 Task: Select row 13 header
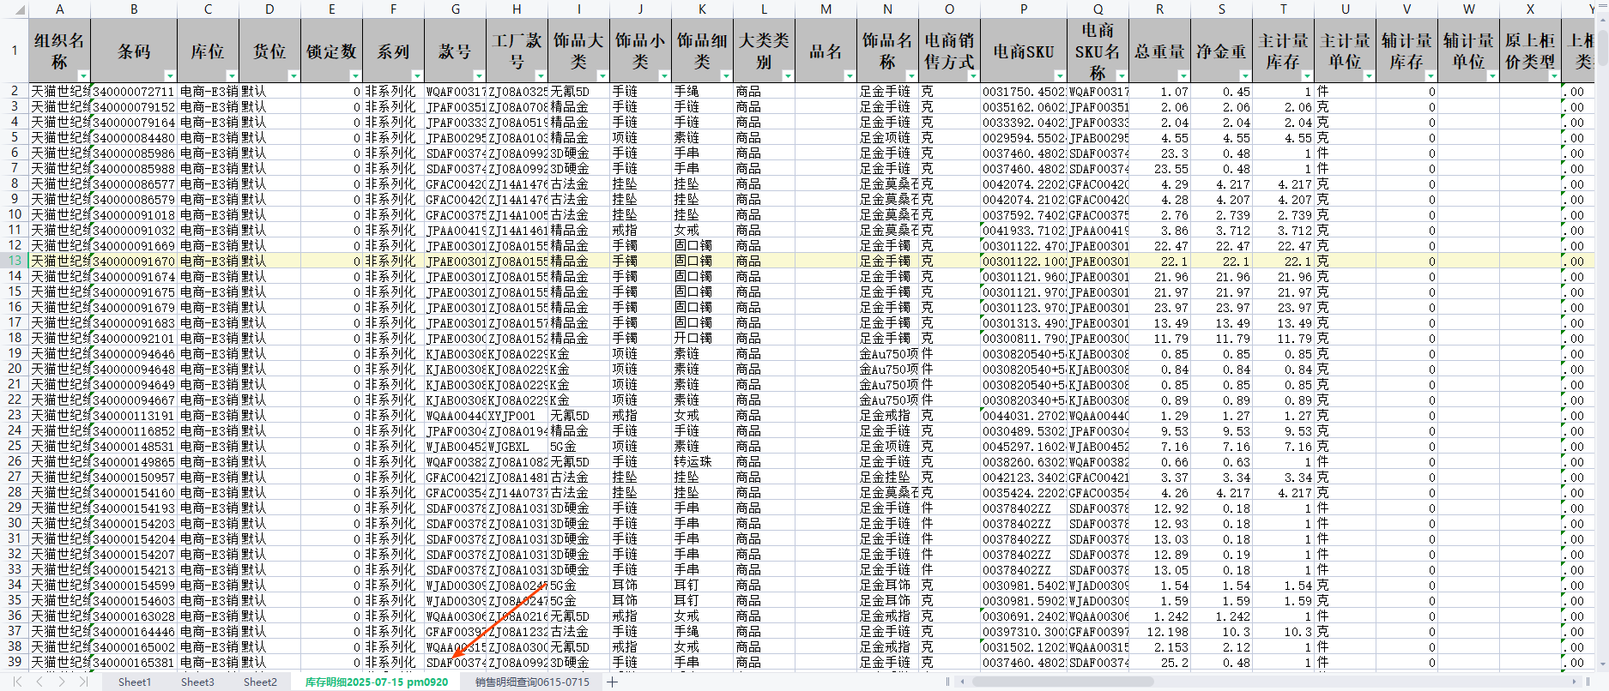(15, 261)
